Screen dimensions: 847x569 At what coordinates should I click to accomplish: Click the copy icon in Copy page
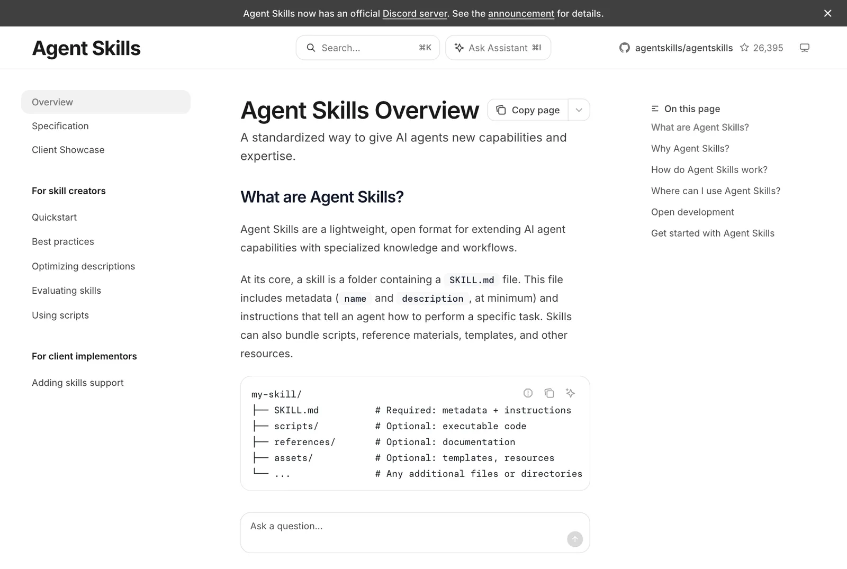click(501, 110)
